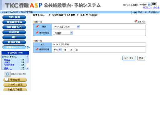Image resolution: width=160 pixels, height=120 pixels.
Task: Click the 起動 launch button
Action: point(154,4)
